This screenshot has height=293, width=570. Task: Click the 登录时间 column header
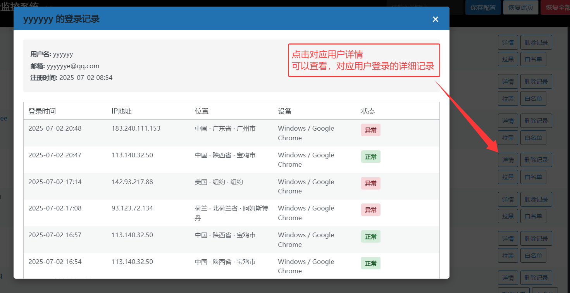point(42,111)
